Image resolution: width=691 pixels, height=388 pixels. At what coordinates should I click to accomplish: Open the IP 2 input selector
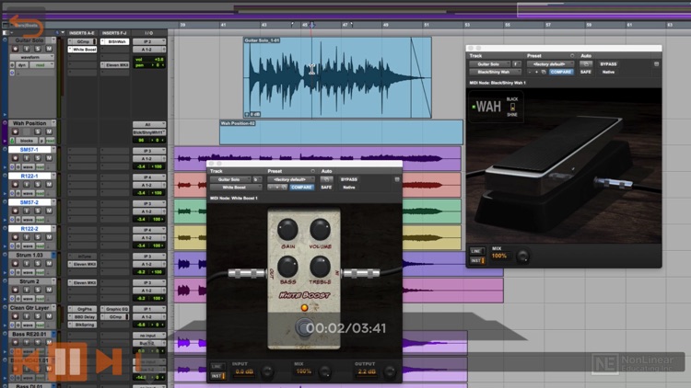[x=149, y=41]
